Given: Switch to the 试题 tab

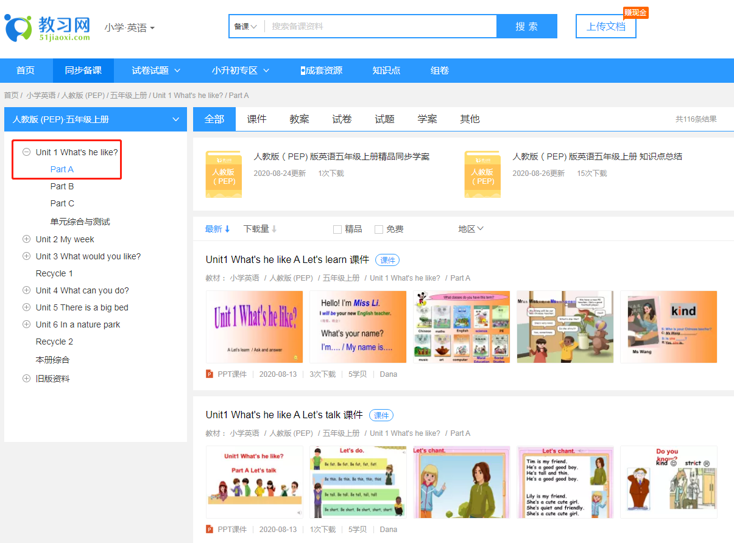Looking at the screenshot, I should [385, 119].
